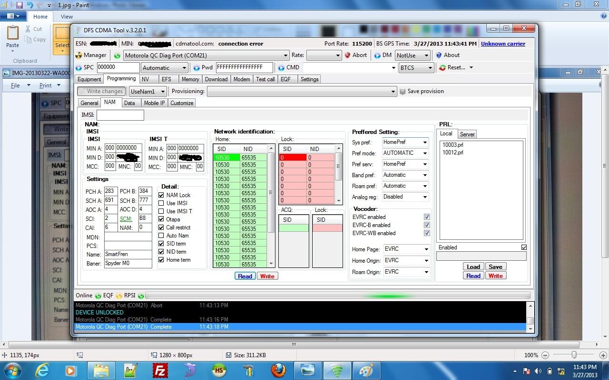Click the Manager radiation icon
This screenshot has width=609, height=380.
79,55
